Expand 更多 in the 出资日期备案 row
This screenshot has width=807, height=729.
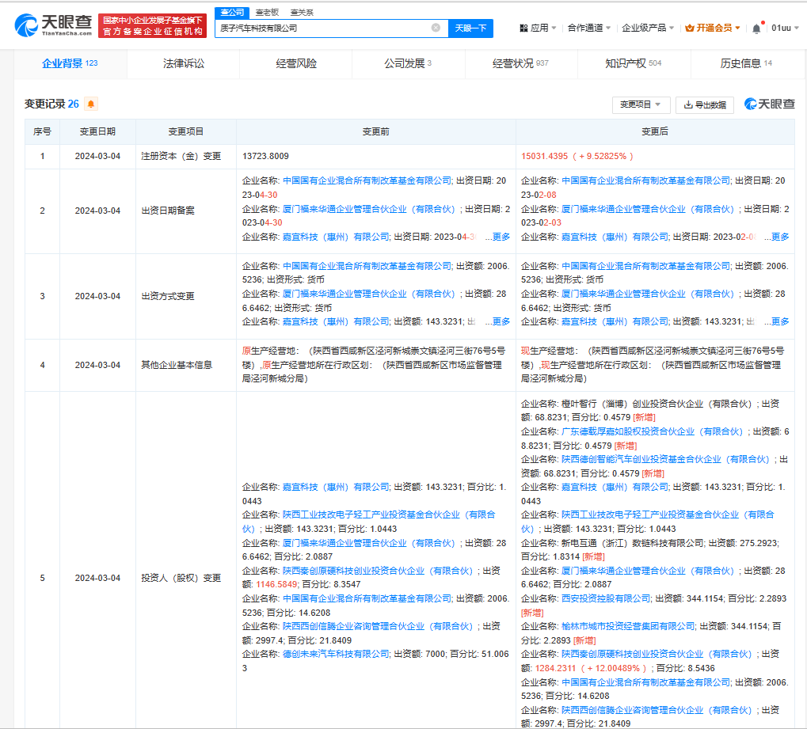tap(501, 236)
